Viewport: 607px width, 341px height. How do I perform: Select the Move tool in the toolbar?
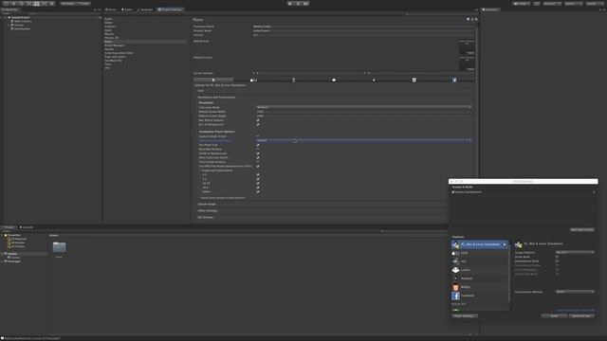(14, 4)
